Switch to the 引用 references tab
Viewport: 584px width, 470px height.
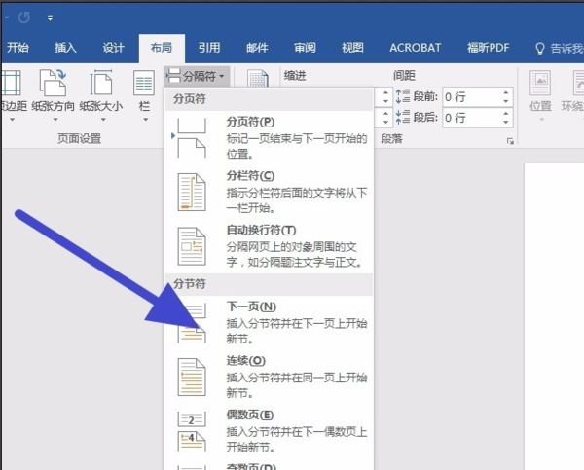coord(209,48)
